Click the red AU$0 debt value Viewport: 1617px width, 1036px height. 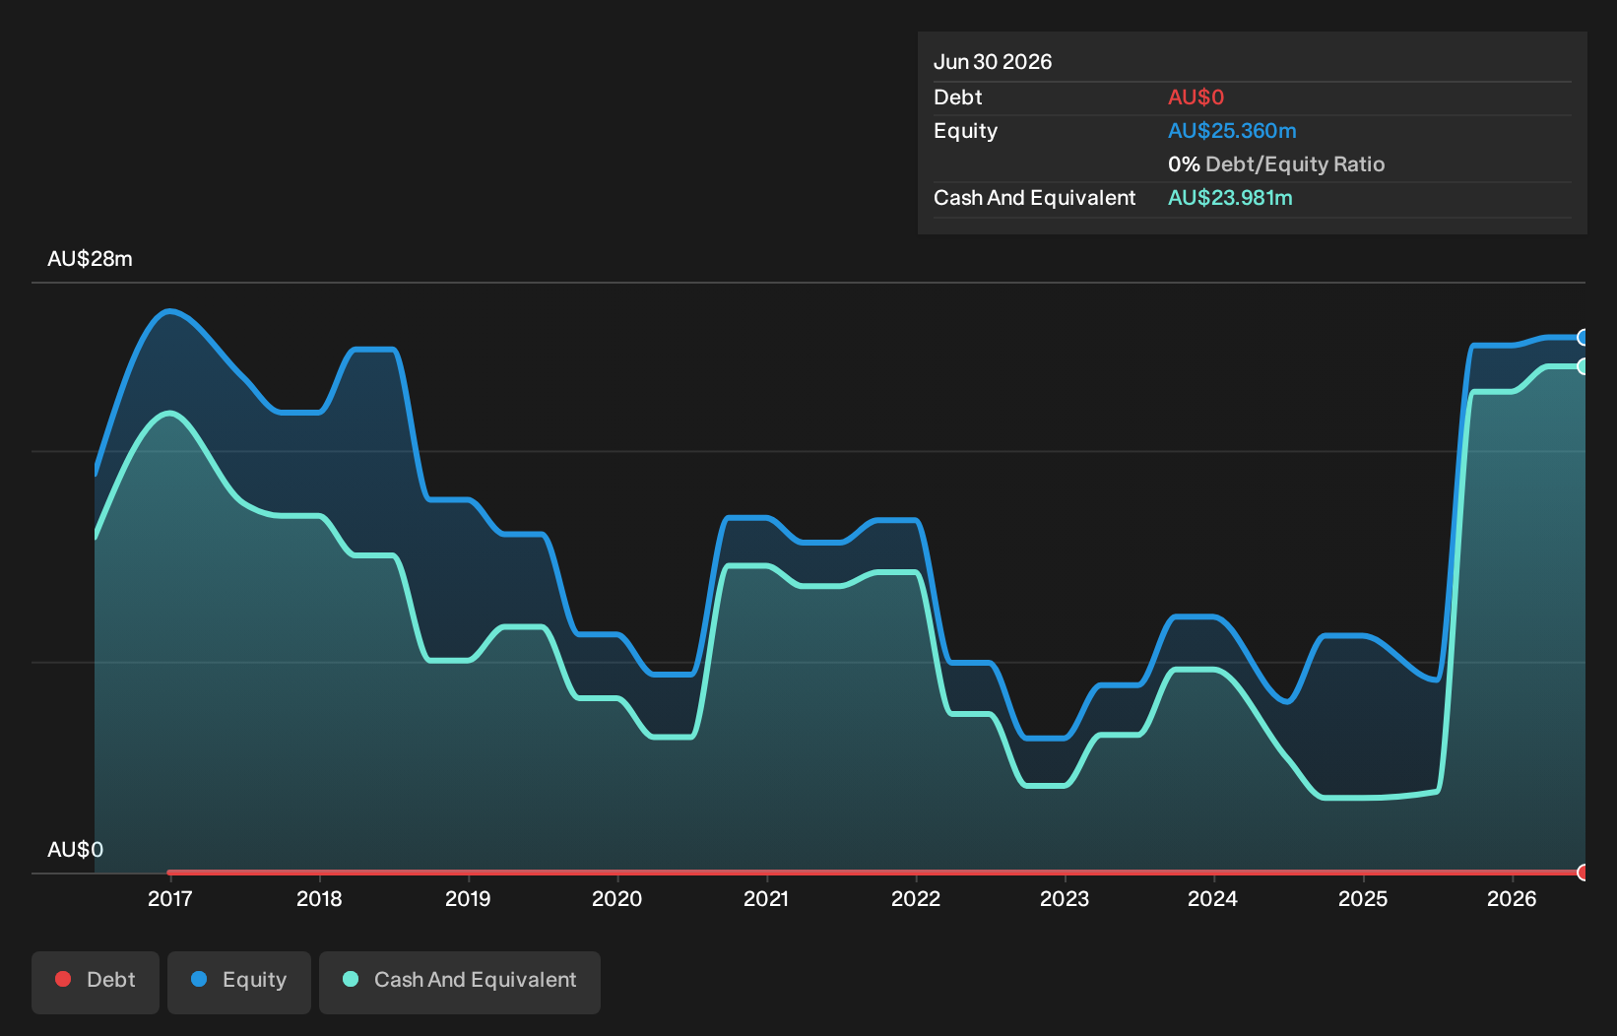tap(1196, 97)
